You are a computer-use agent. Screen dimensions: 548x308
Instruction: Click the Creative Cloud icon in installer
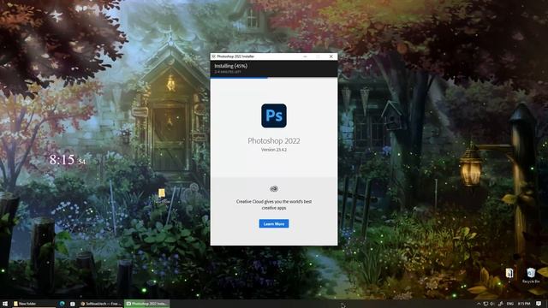click(x=274, y=189)
